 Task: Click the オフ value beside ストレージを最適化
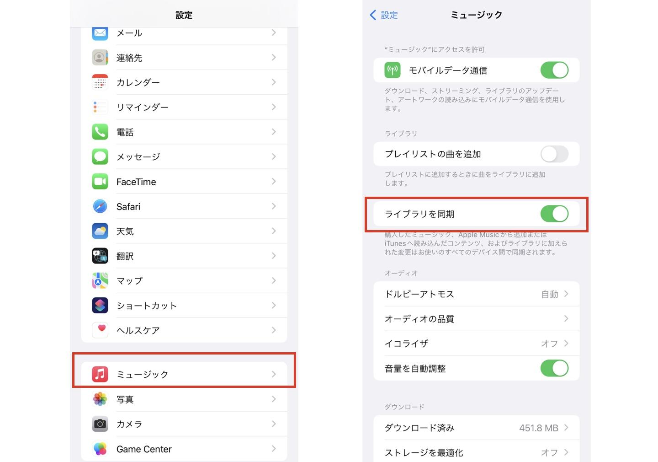click(550, 452)
